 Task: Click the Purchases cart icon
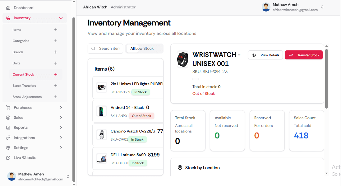8,107
